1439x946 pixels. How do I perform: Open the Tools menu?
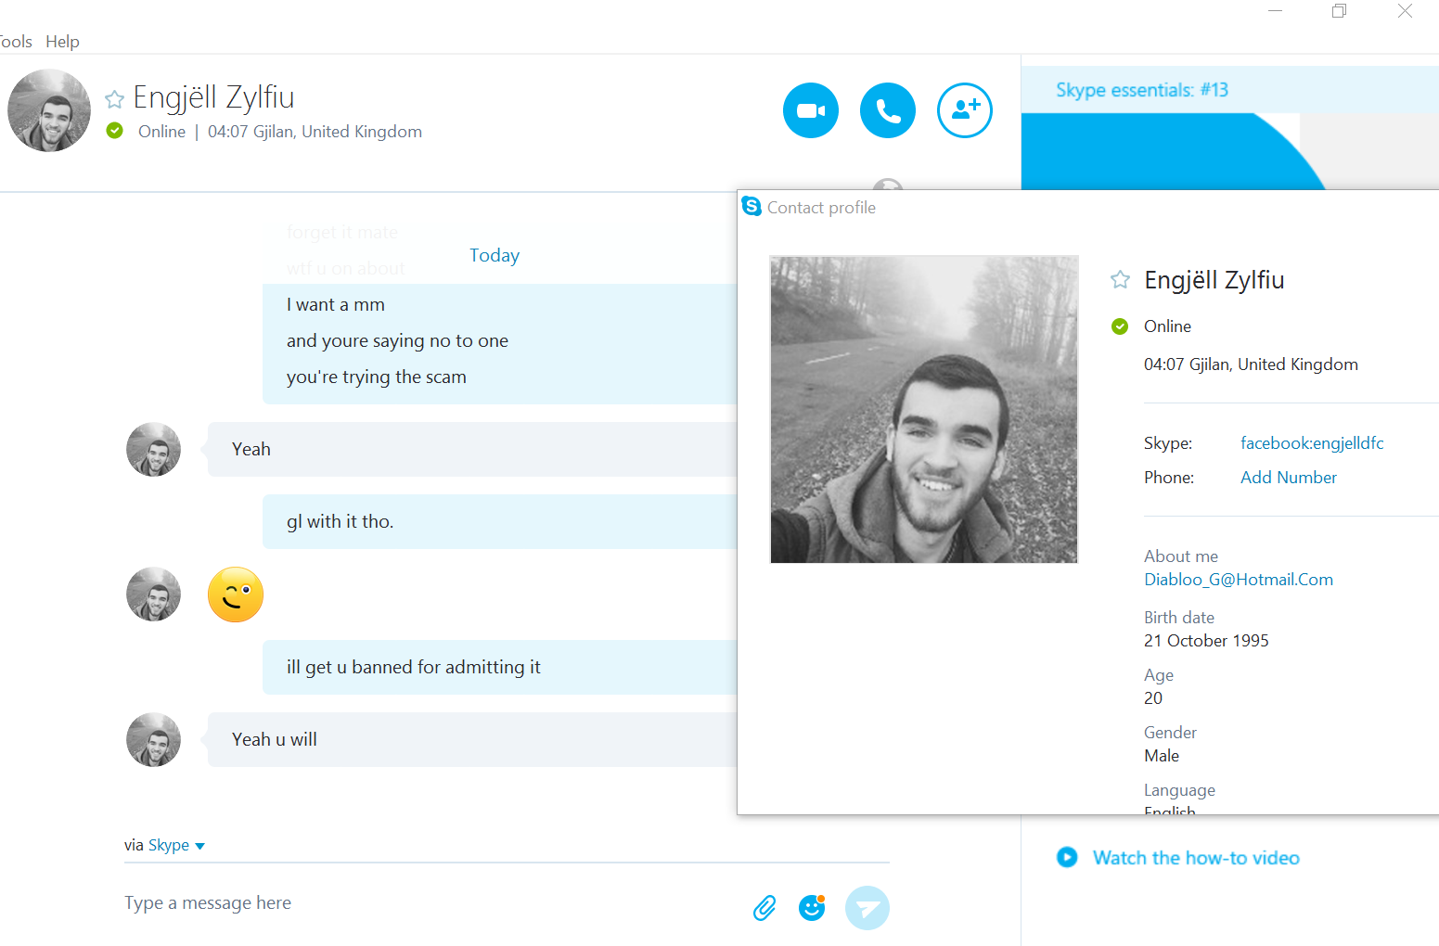[x=16, y=42]
